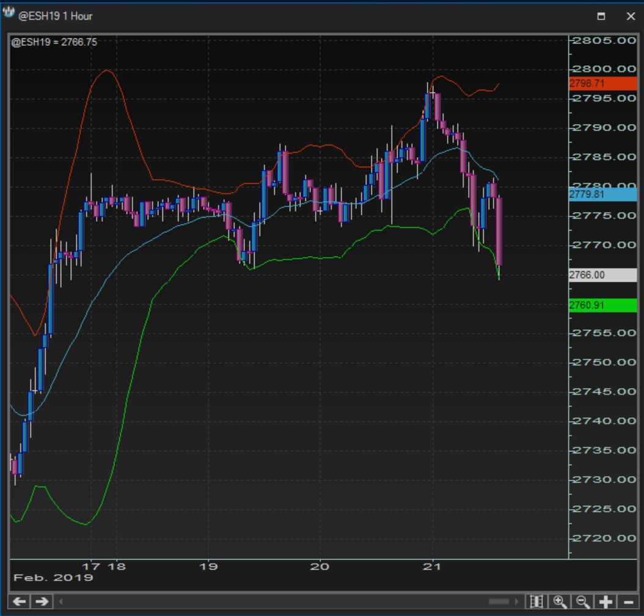Click the @ESH19 1 Hour window title
The image size is (644, 616).
[x=56, y=16]
